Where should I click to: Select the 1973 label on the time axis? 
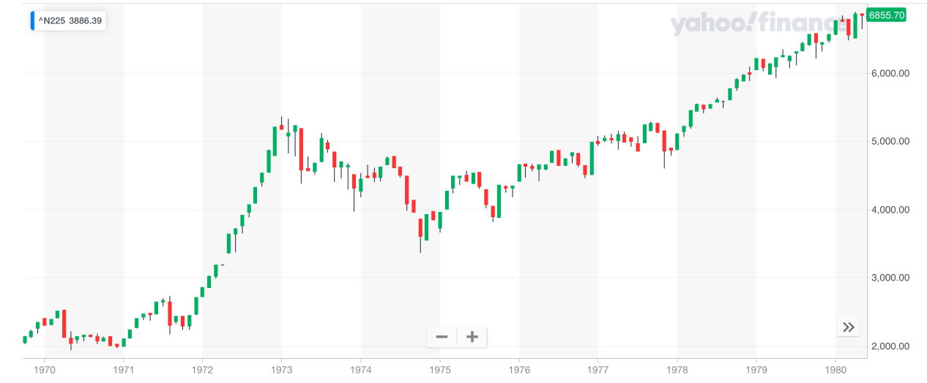(x=282, y=371)
